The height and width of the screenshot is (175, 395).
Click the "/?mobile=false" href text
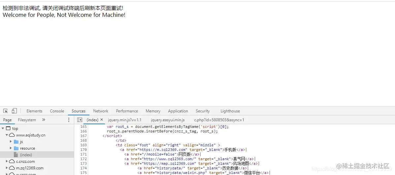(158, 154)
